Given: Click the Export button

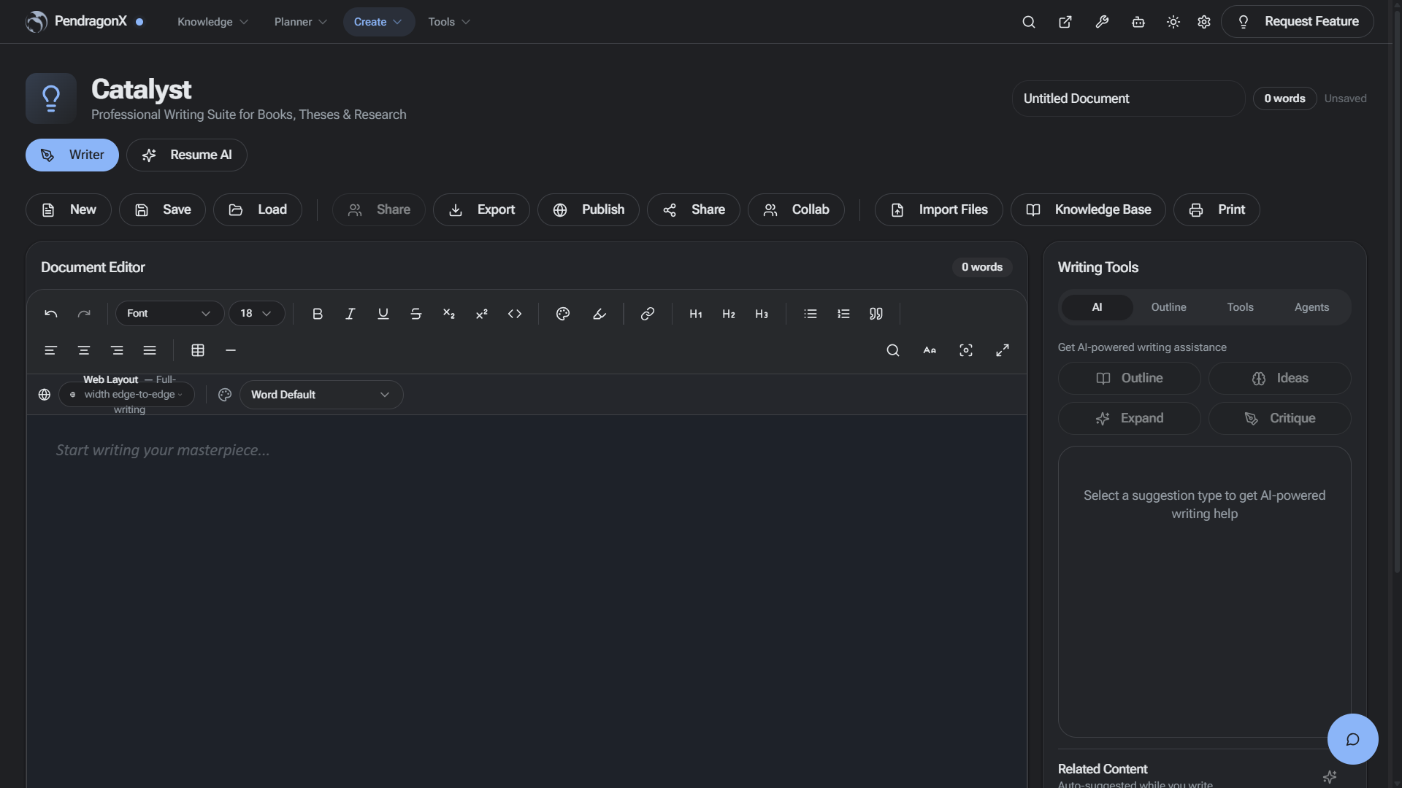Looking at the screenshot, I should [481, 210].
